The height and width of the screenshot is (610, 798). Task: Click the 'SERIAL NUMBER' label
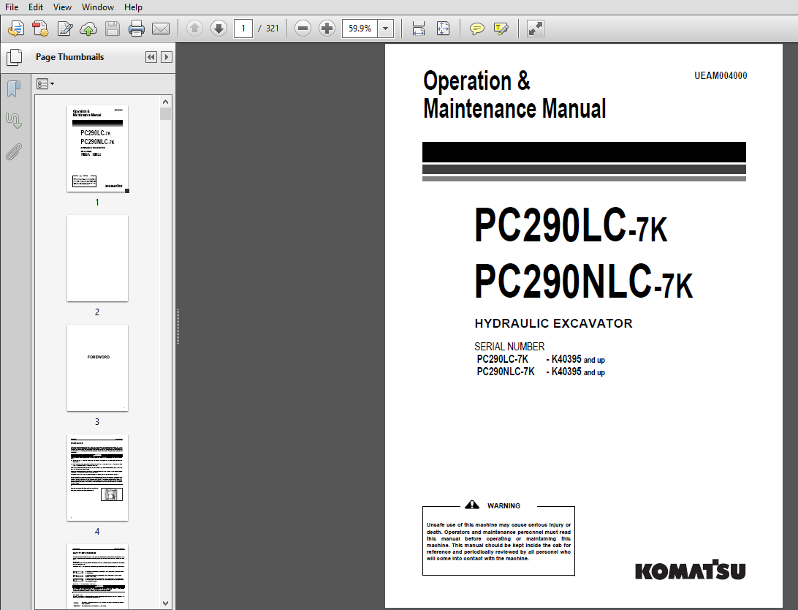click(509, 346)
